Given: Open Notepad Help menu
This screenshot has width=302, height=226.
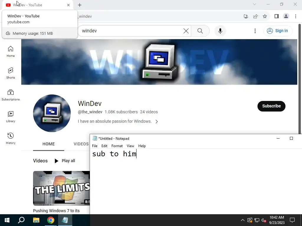Looking at the screenshot, I should (x=142, y=146).
